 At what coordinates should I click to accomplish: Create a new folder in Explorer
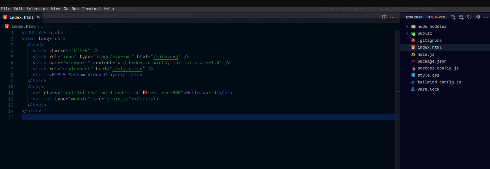pyautogui.click(x=461, y=17)
